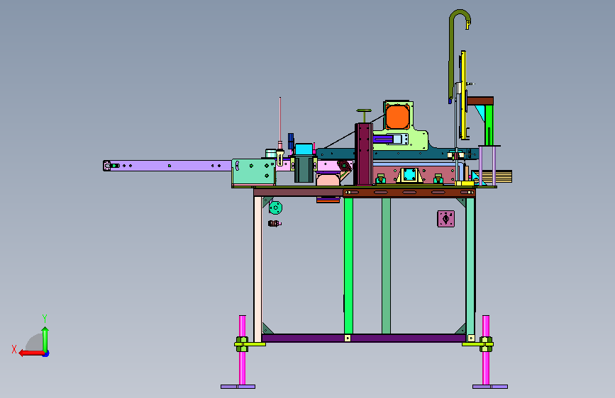Click the green Y axis arrow of the triad
Viewport: 615px width, 398px height.
point(45,339)
